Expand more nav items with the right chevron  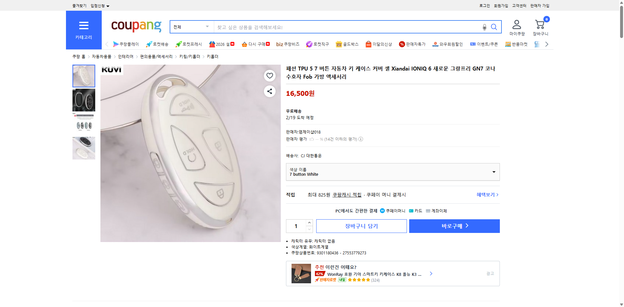click(547, 44)
